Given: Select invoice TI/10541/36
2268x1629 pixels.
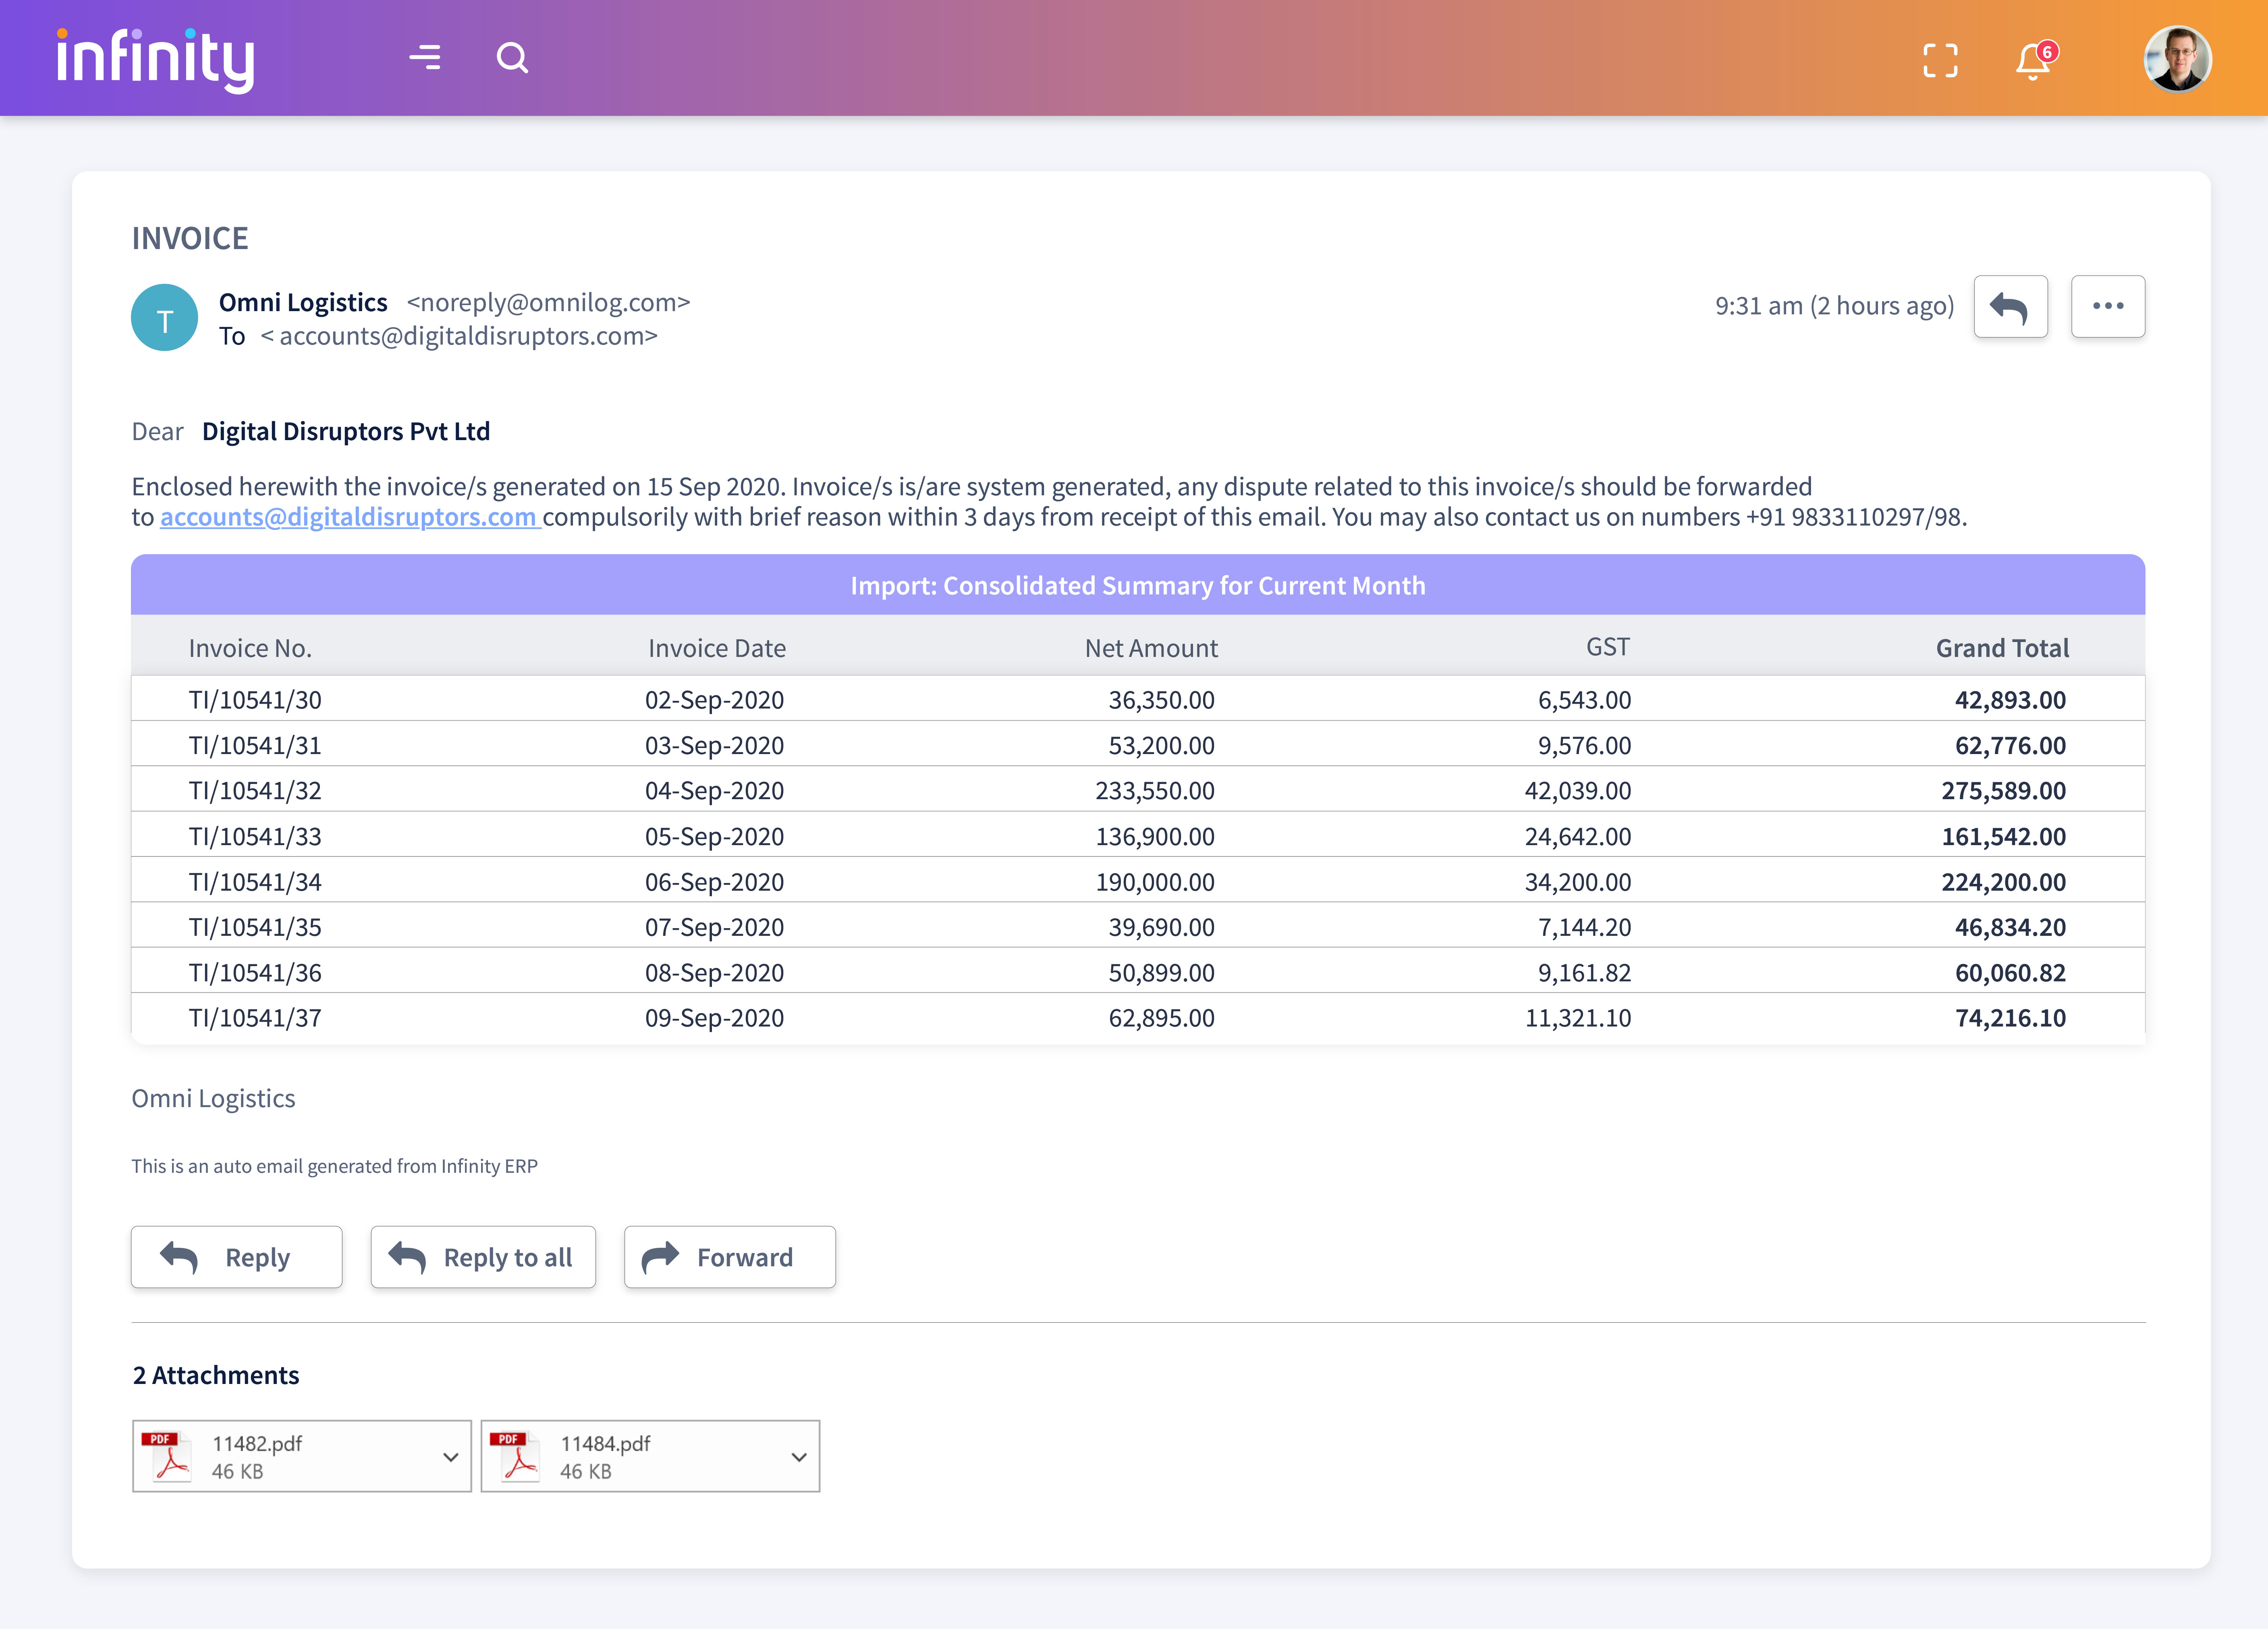Looking at the screenshot, I should pyautogui.click(x=255, y=972).
